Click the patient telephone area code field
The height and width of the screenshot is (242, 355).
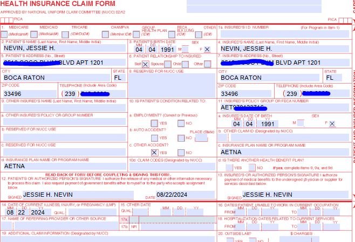tap(70, 94)
